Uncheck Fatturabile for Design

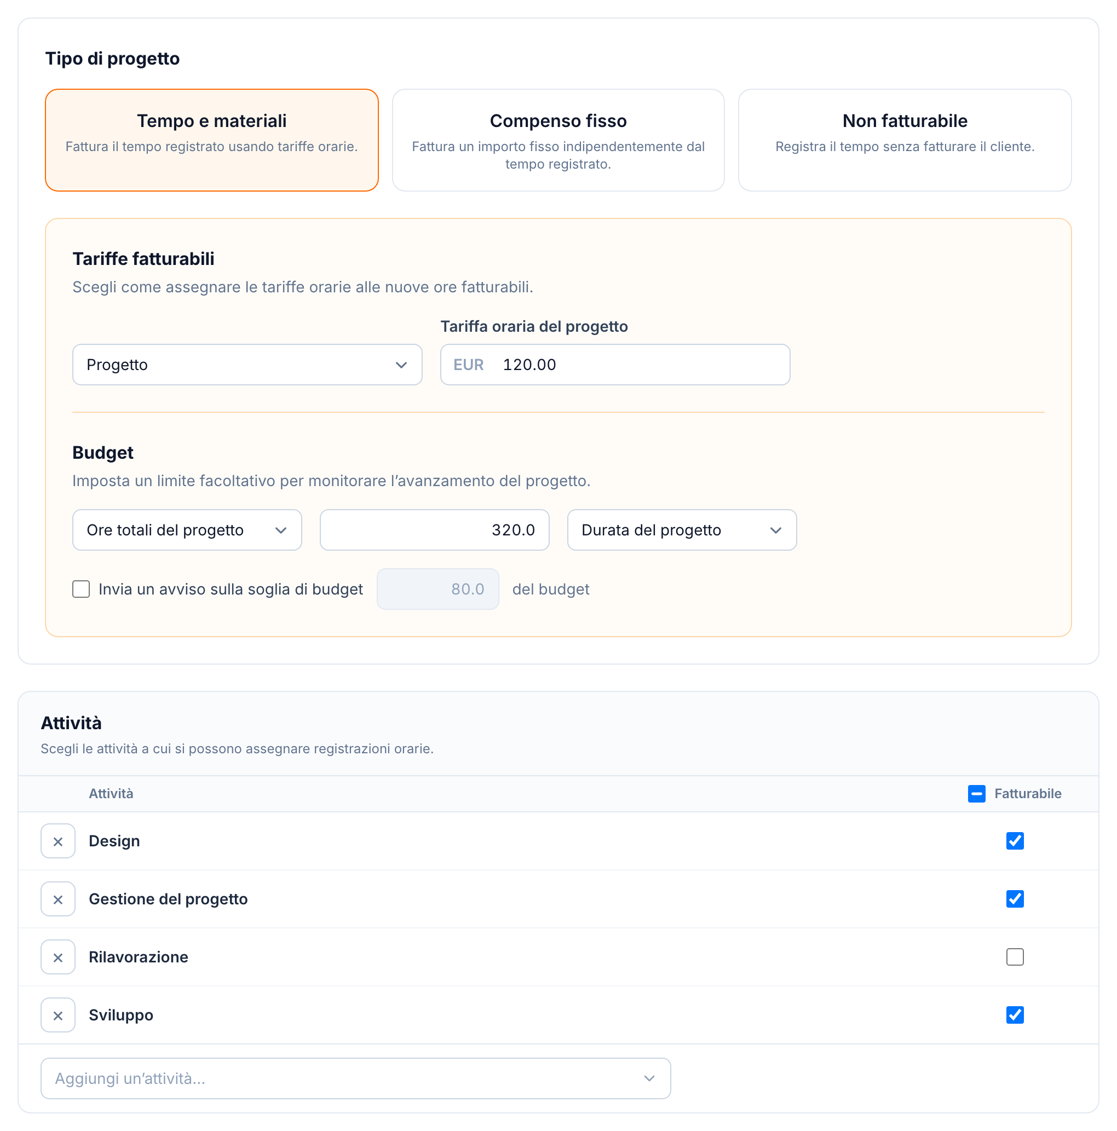pos(1015,841)
